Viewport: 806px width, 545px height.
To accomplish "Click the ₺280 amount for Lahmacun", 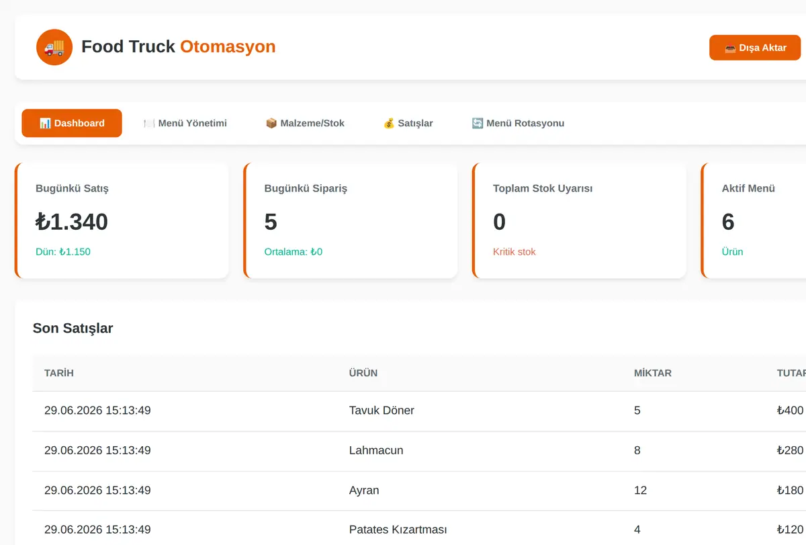I will coord(790,450).
